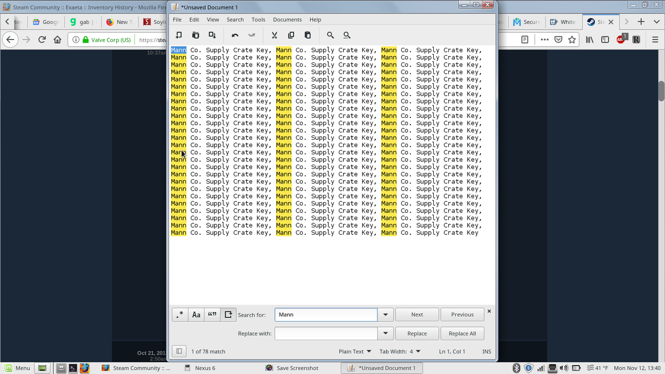Open the Help menu
Viewport: 665px width, 374px height.
click(x=315, y=19)
